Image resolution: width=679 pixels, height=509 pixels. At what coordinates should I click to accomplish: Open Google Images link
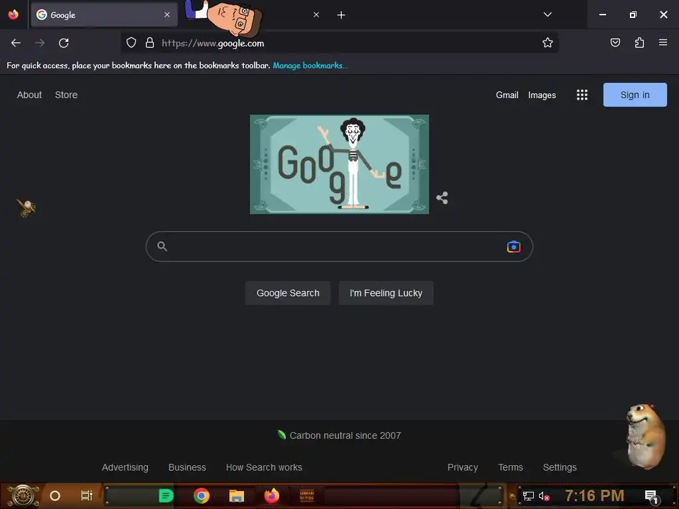pos(542,95)
